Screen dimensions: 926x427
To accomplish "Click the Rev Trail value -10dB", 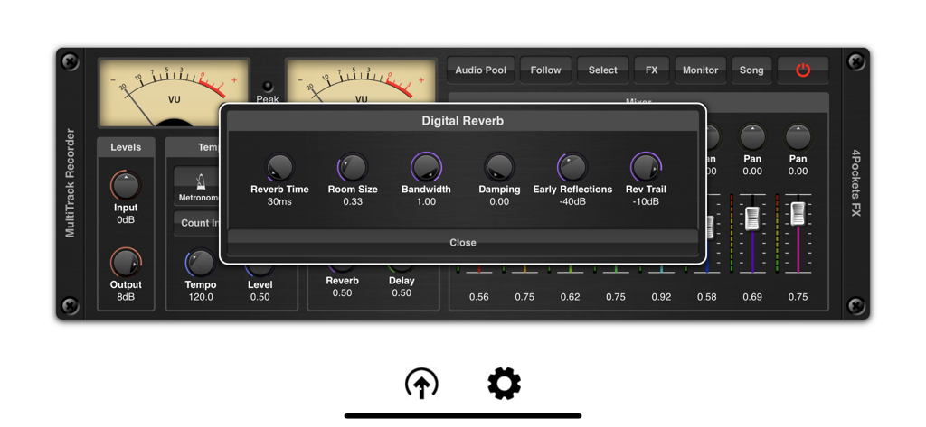I will [x=646, y=201].
